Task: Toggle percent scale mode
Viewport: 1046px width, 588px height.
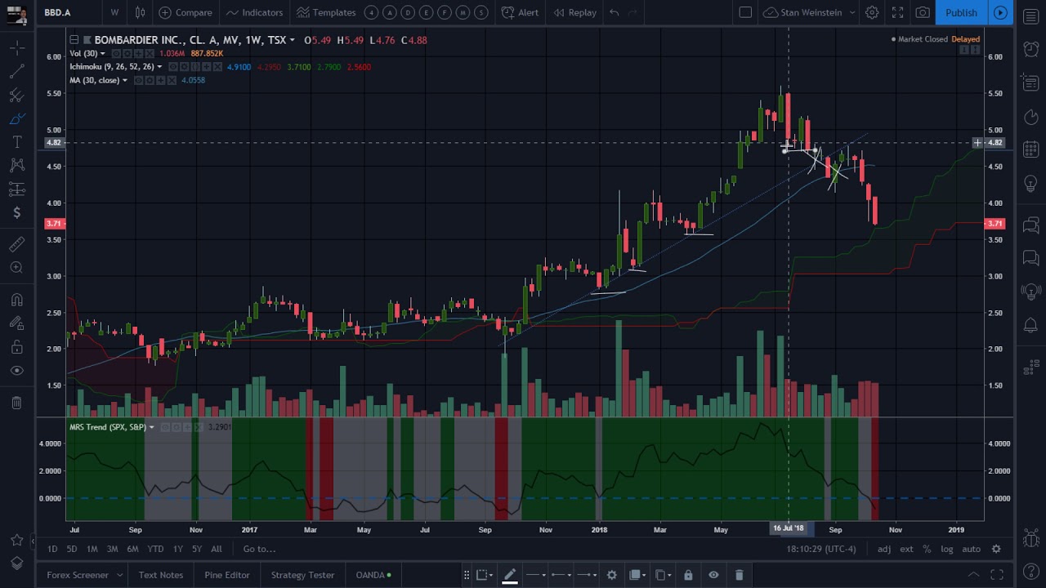Action: pyautogui.click(x=927, y=549)
